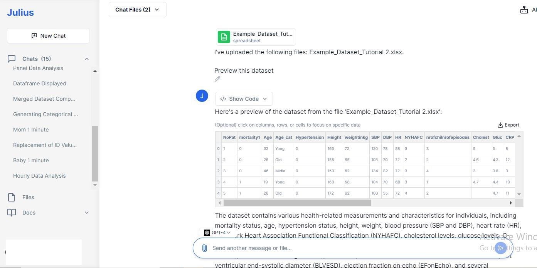Expand the Chat Files (2) dropdown
Screen dimensions: 537x268
(138, 10)
